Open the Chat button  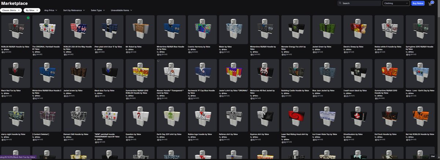click(x=433, y=156)
